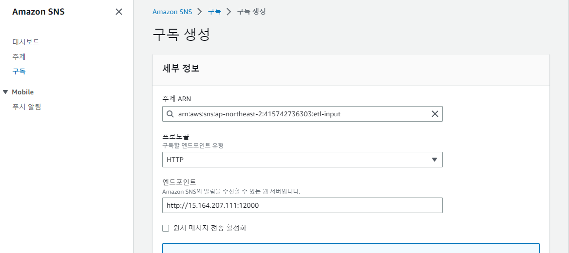Click the 구독 생성 breadcrumb text

click(x=251, y=12)
